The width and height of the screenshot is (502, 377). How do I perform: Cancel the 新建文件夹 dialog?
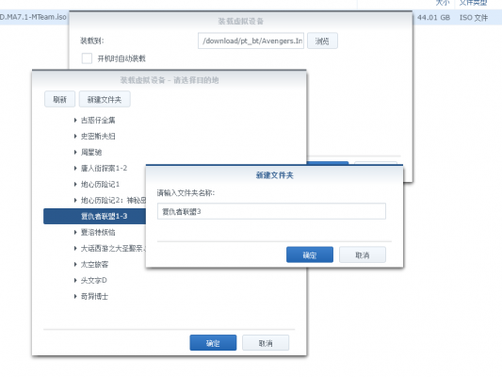pyautogui.click(x=363, y=254)
